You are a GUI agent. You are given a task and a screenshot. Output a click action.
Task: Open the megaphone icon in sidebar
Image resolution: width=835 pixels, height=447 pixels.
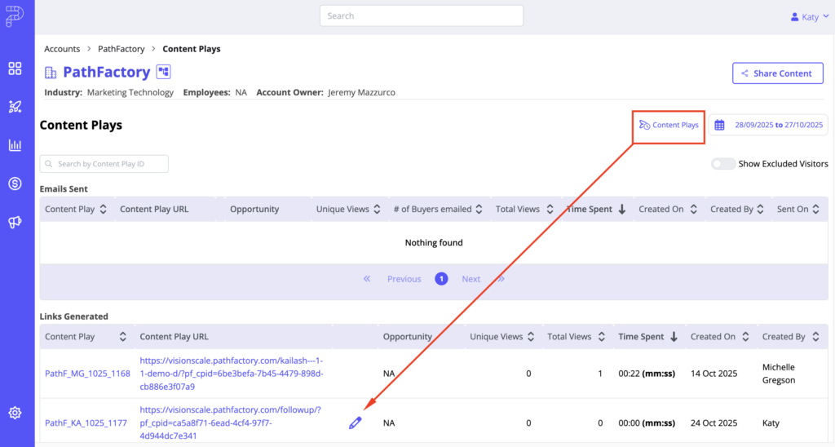pos(15,222)
